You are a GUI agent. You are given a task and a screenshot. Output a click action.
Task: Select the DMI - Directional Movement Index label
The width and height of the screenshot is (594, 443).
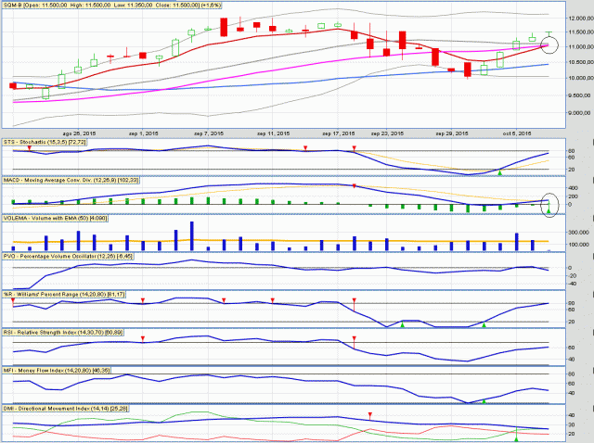[x=66, y=409]
